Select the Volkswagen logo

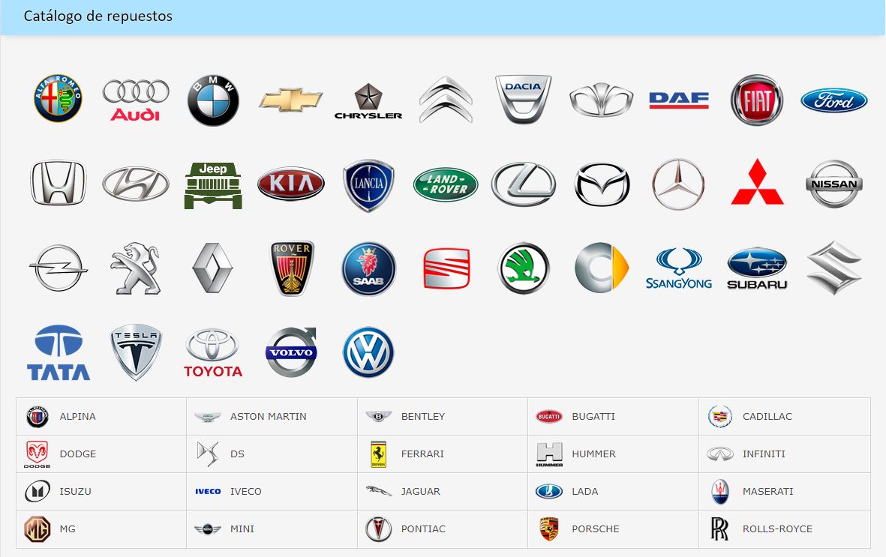(368, 352)
